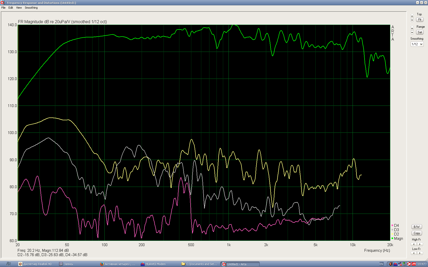The height and width of the screenshot is (267, 428).
Task: Open the Smoothing 1/12 dropdown
Action: (417, 44)
